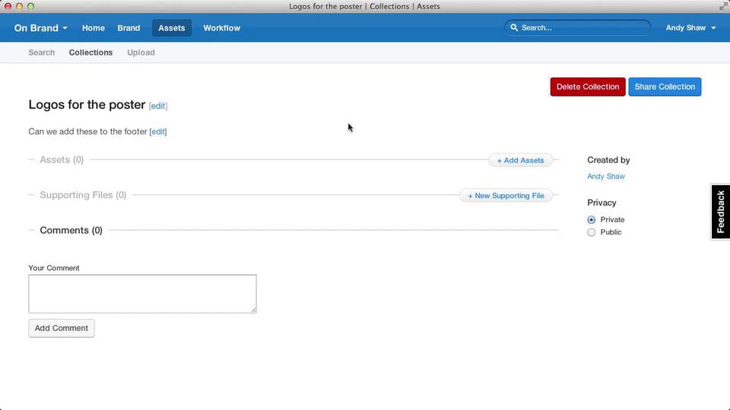Select the Private privacy option
The height and width of the screenshot is (410, 730).
[x=592, y=219]
